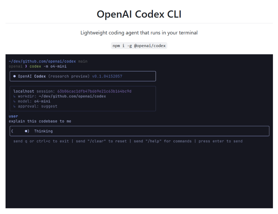
Task: Click the version number v0.1.04152057
Action: 107,76
